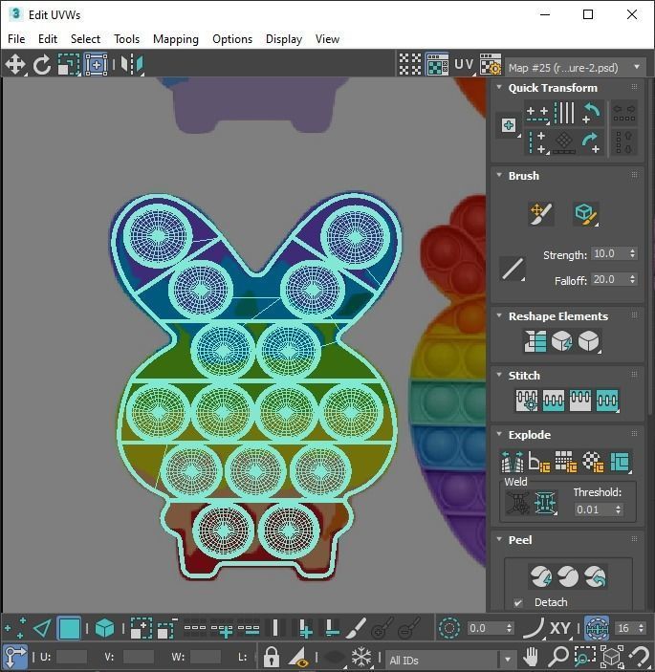Open the Map #25 texture dropdown
Screen dimensions: 655x672
(576, 67)
